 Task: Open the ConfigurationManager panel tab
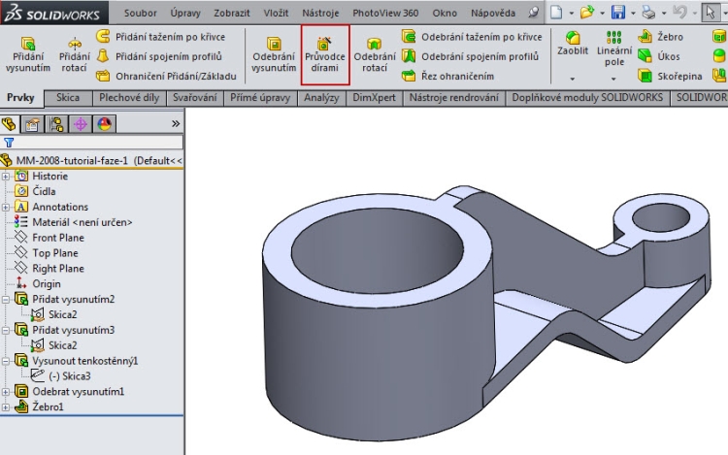pos(56,124)
